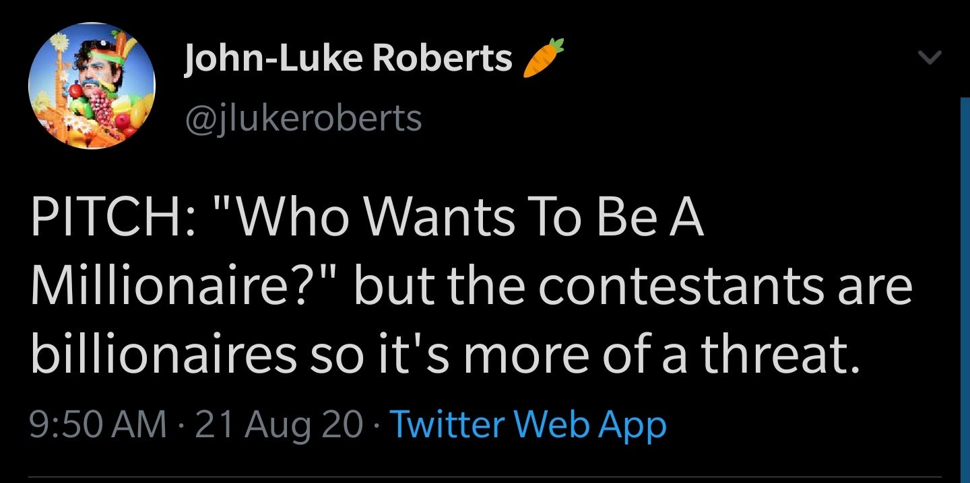The width and height of the screenshot is (970, 483).
Task: Click the 9:50 AM timestamp
Action: [x=98, y=425]
